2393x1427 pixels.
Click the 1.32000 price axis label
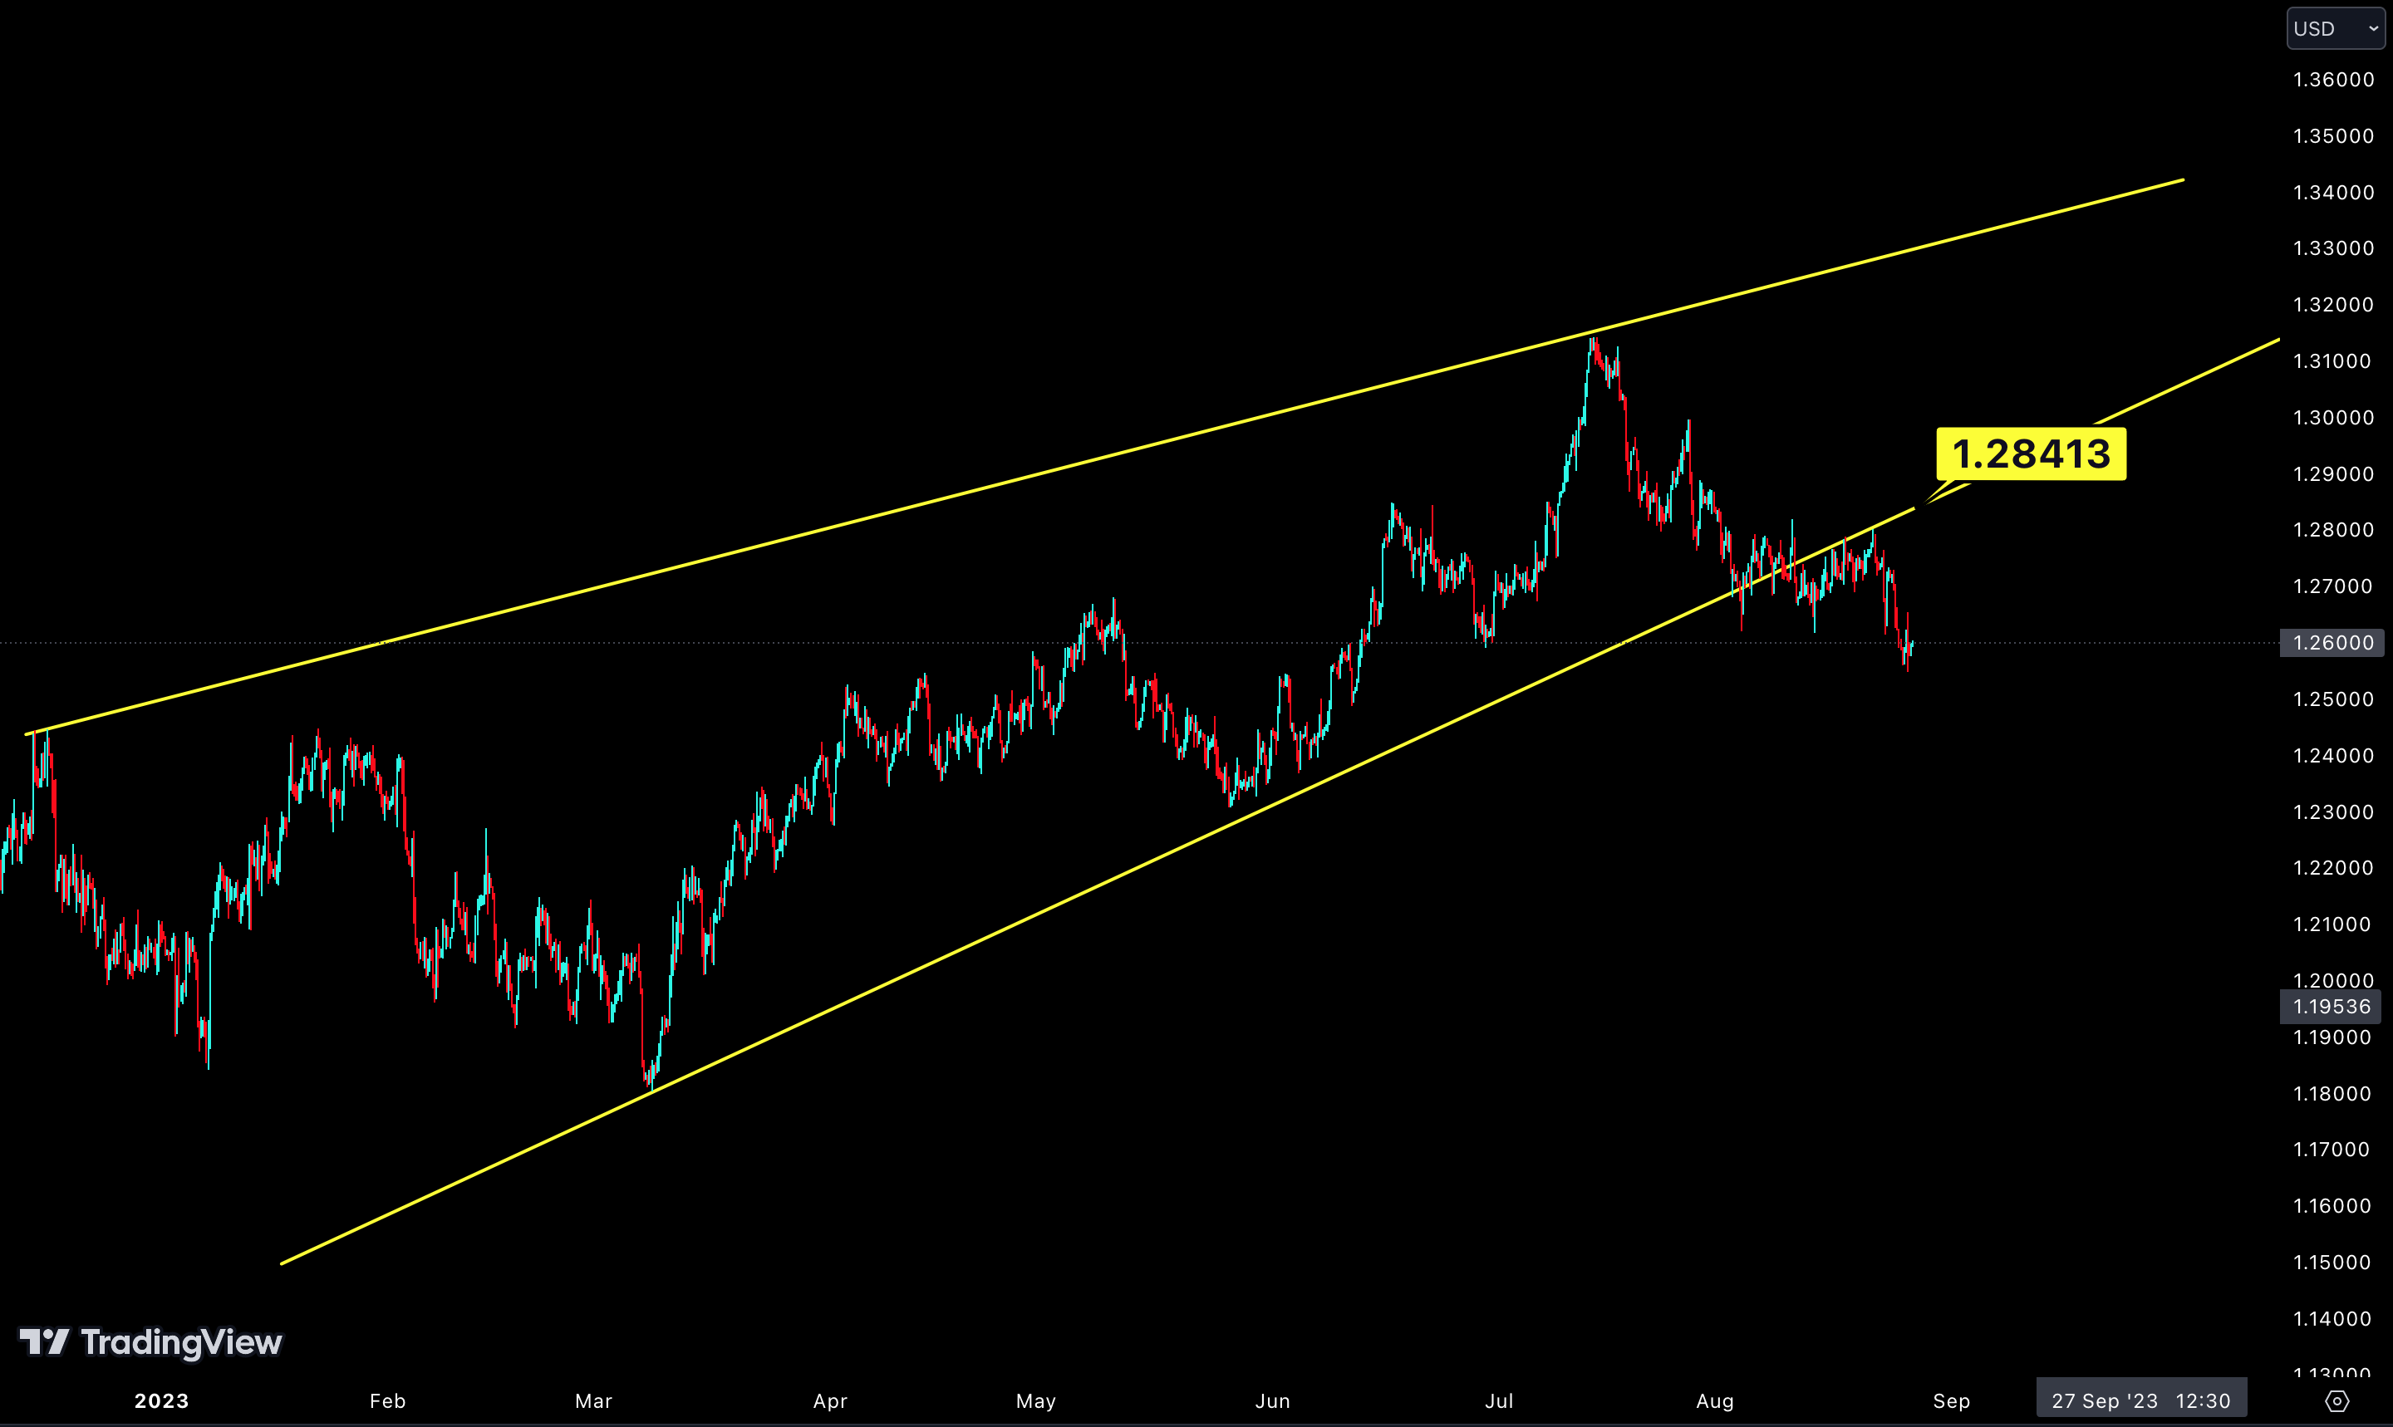[x=2333, y=305]
